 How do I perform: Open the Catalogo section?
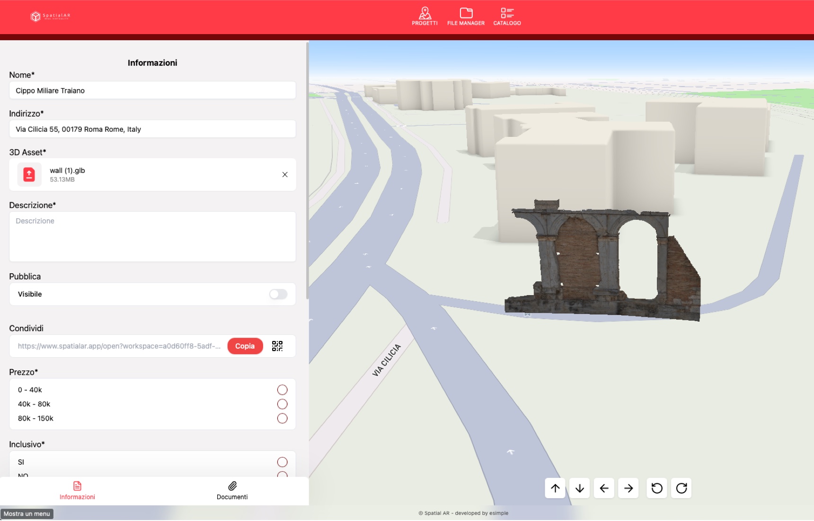point(507,16)
